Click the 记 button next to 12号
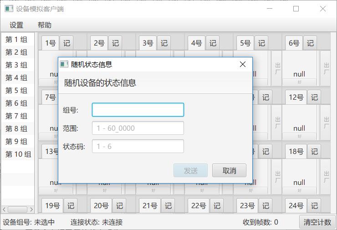Viewport: 337px width, 230px height. click(x=314, y=97)
